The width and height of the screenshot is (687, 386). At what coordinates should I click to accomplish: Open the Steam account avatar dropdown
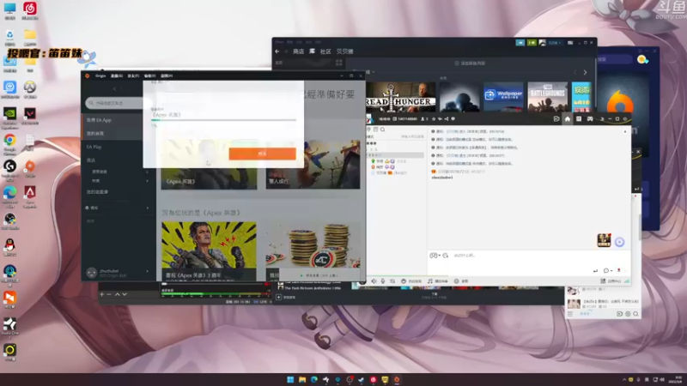pos(550,42)
